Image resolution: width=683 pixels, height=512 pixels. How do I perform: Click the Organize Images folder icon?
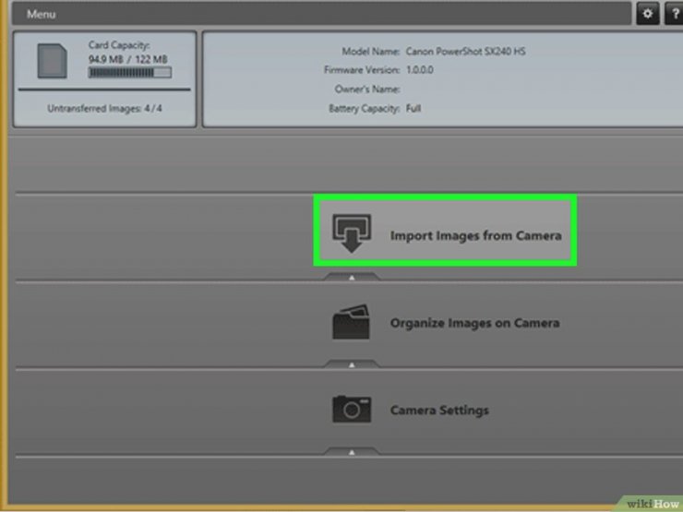pos(351,323)
